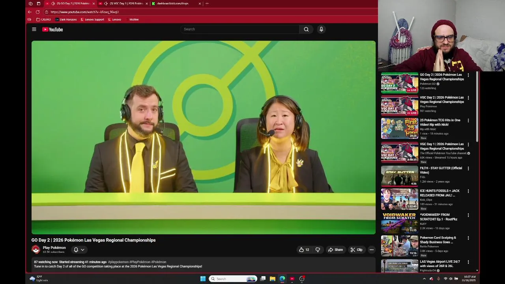The width and height of the screenshot is (505, 284).
Task: Open the weather widget showing Light rain
Action: 39,278
